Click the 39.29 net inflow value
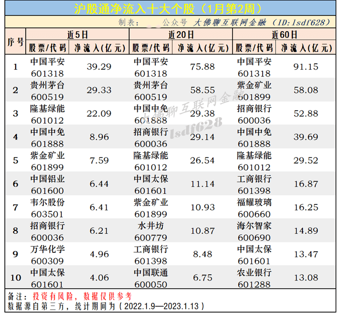341x319 pixels. (x=99, y=66)
